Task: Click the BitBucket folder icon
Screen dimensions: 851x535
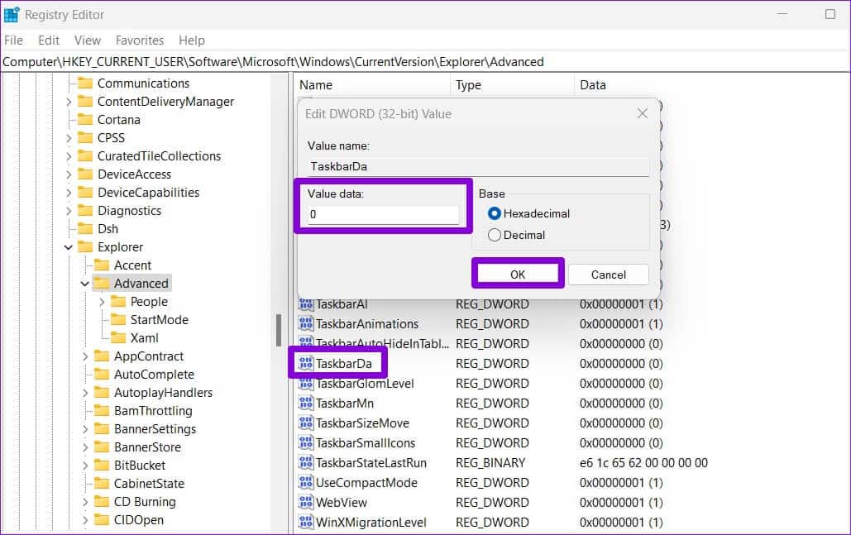Action: pyautogui.click(x=102, y=465)
